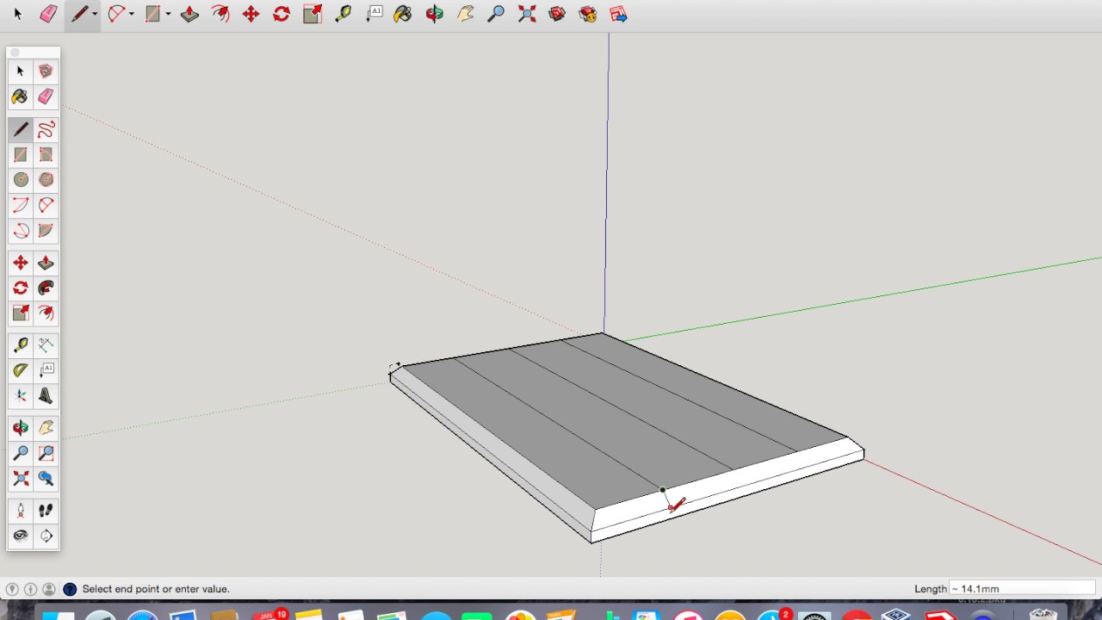Click the Zoom Extents icon
This screenshot has width=1102, height=620.
[527, 14]
